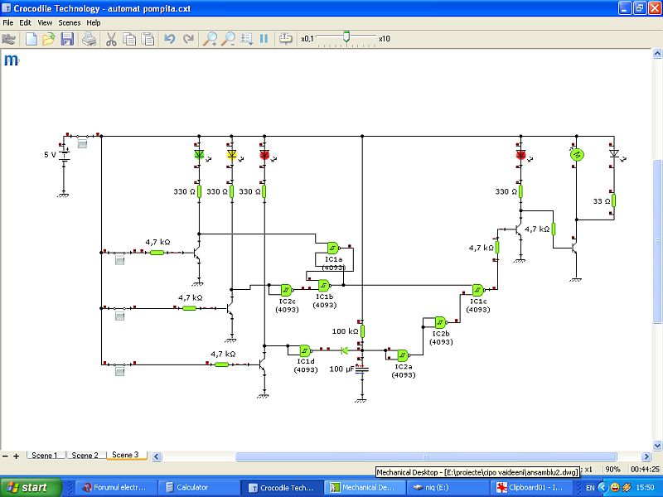Click the Undo arrow in the toolbar
663x497 pixels.
coord(170,39)
